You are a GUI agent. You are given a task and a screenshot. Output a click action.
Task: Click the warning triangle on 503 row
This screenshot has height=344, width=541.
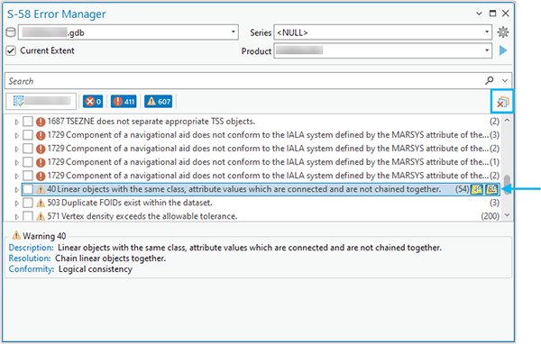(x=41, y=203)
